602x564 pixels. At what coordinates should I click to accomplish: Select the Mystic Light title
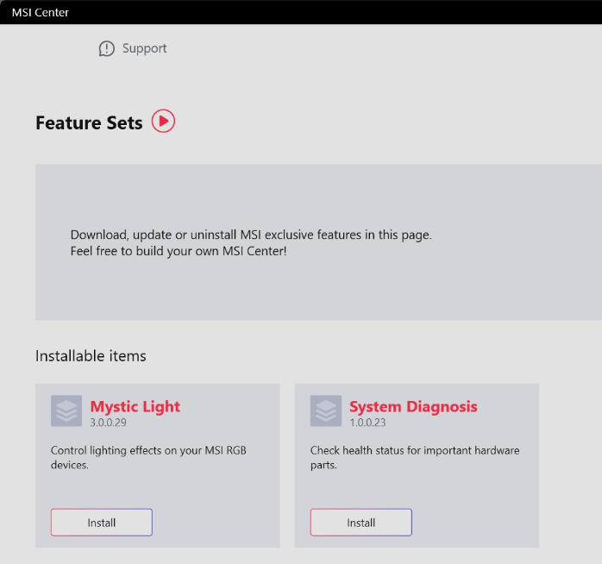(x=135, y=406)
